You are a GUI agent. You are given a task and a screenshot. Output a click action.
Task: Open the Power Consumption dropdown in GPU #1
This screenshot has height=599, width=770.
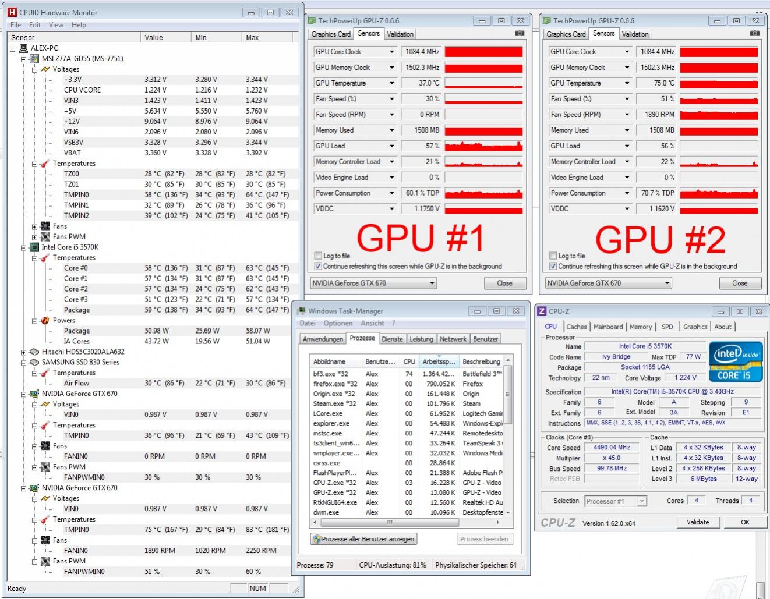[x=392, y=193]
